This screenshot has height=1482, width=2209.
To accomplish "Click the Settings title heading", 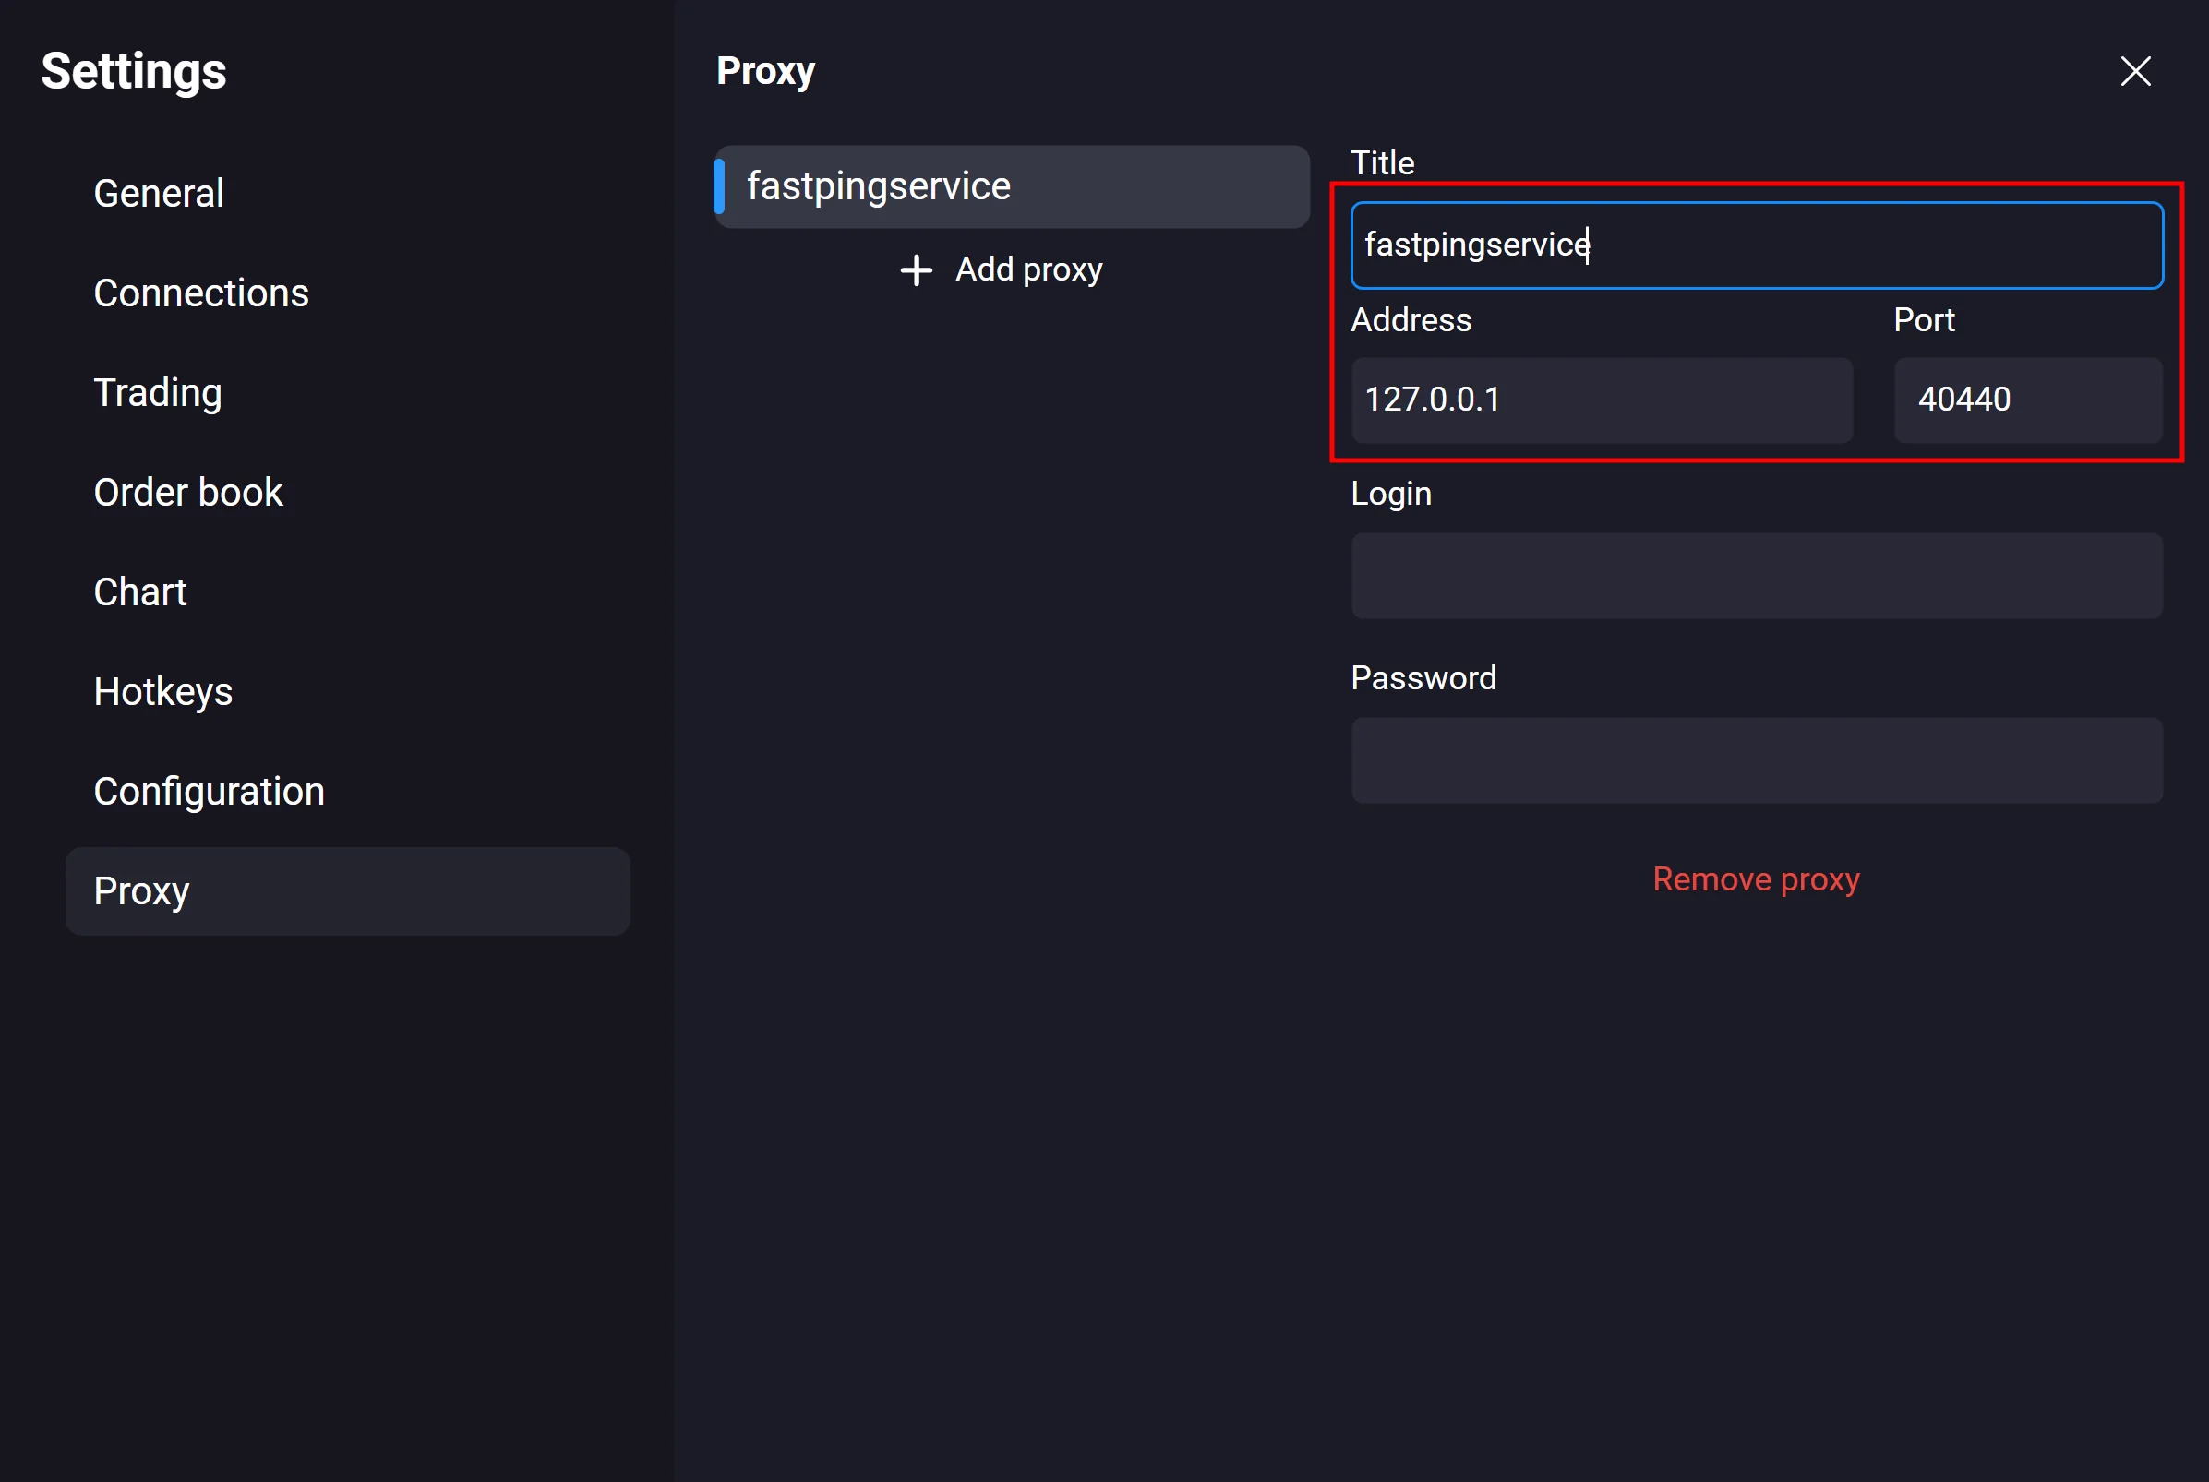I will pyautogui.click(x=133, y=71).
